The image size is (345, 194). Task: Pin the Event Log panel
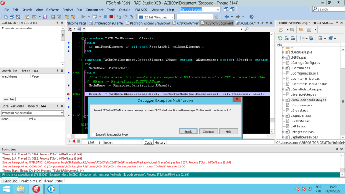pyautogui.click(x=337, y=149)
